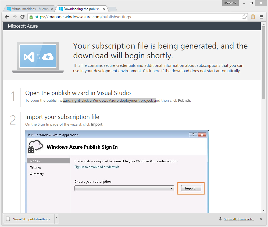Click the 'here' download link
The height and width of the screenshot is (227, 268).
click(156, 71)
